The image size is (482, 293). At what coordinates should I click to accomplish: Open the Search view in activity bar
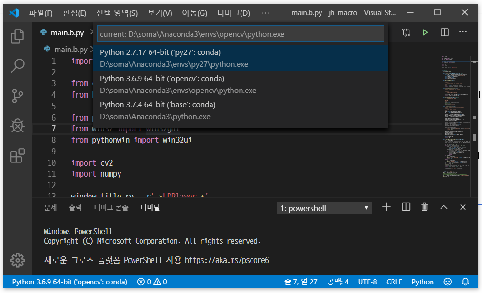pyautogui.click(x=17, y=66)
